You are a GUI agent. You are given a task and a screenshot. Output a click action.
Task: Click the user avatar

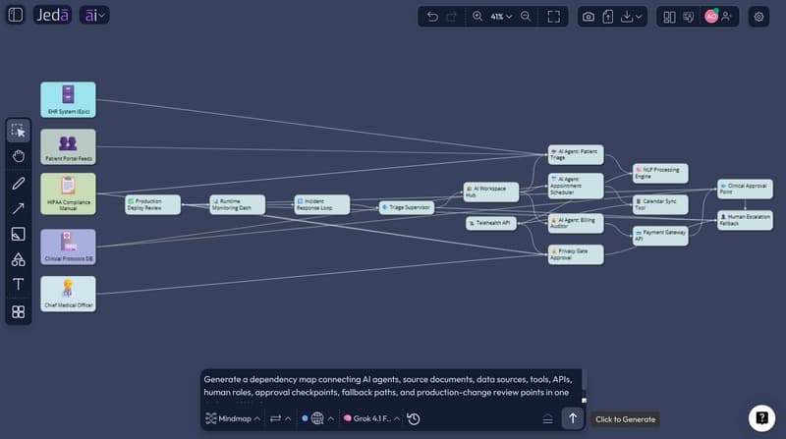pos(711,16)
